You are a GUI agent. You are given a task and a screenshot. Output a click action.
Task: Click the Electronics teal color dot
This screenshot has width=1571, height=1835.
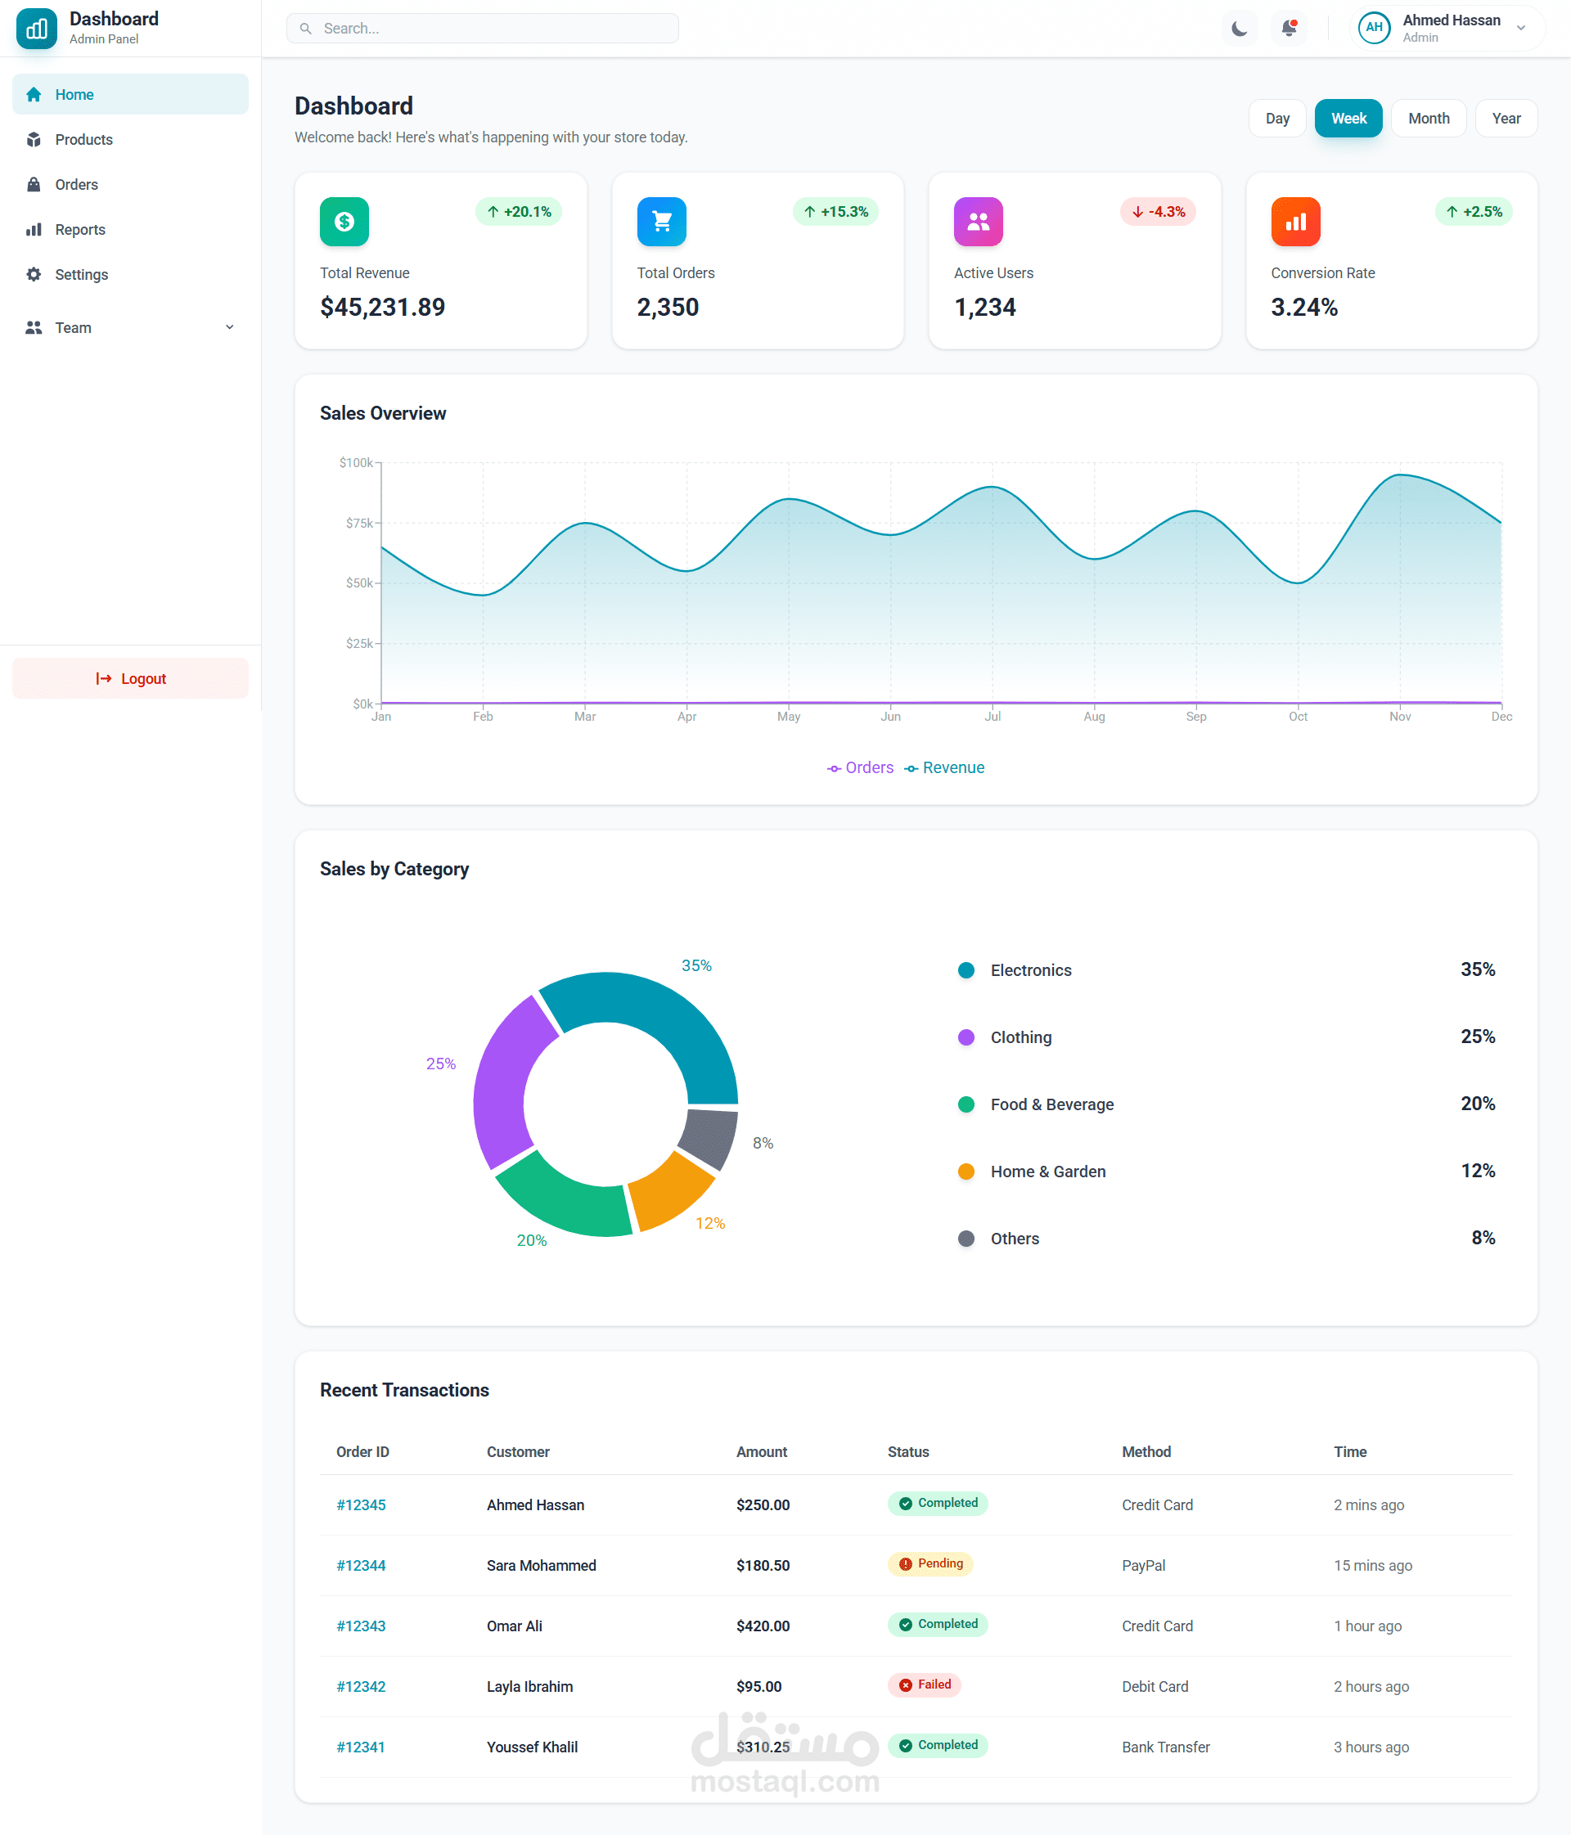966,969
